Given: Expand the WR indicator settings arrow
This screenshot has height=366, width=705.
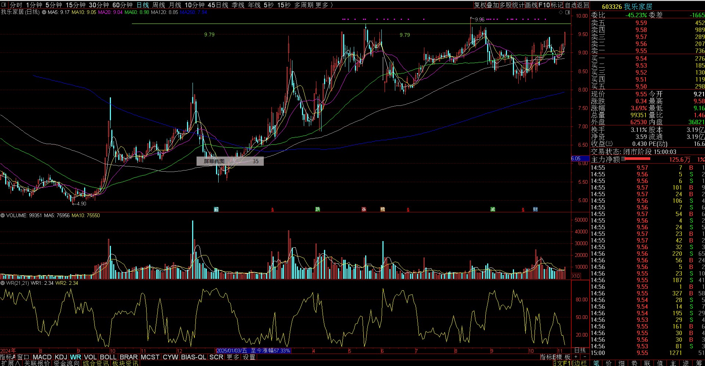Looking at the screenshot, I should click(3, 283).
